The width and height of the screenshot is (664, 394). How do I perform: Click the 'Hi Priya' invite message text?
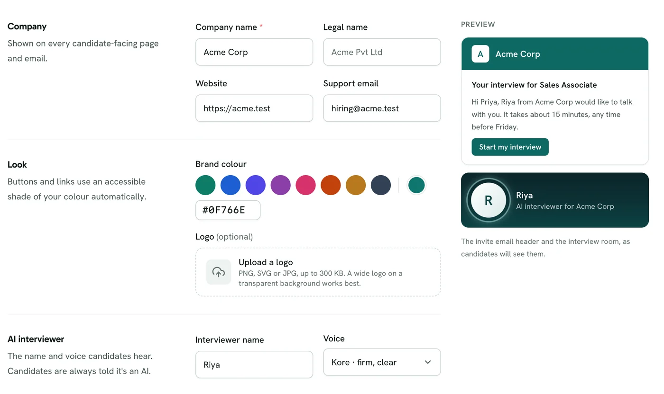tap(552, 115)
